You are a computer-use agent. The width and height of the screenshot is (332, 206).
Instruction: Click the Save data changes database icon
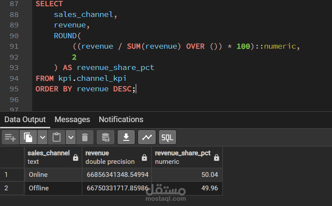105,137
